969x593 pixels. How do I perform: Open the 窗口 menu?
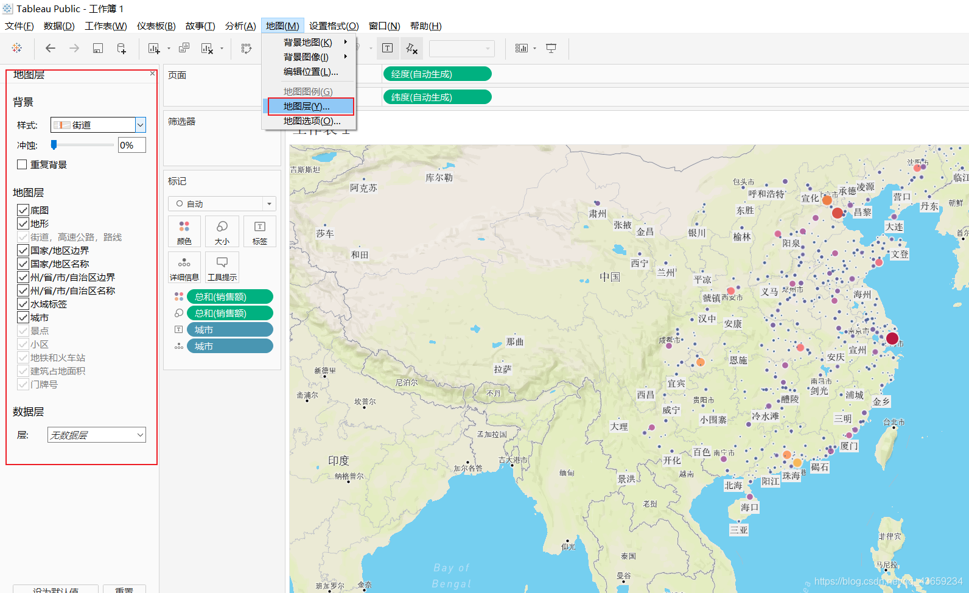(x=385, y=26)
